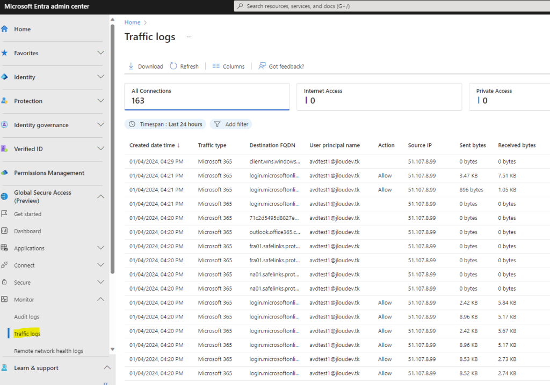Click the Received bytes column header
The height and width of the screenshot is (385, 550).
tap(517, 145)
